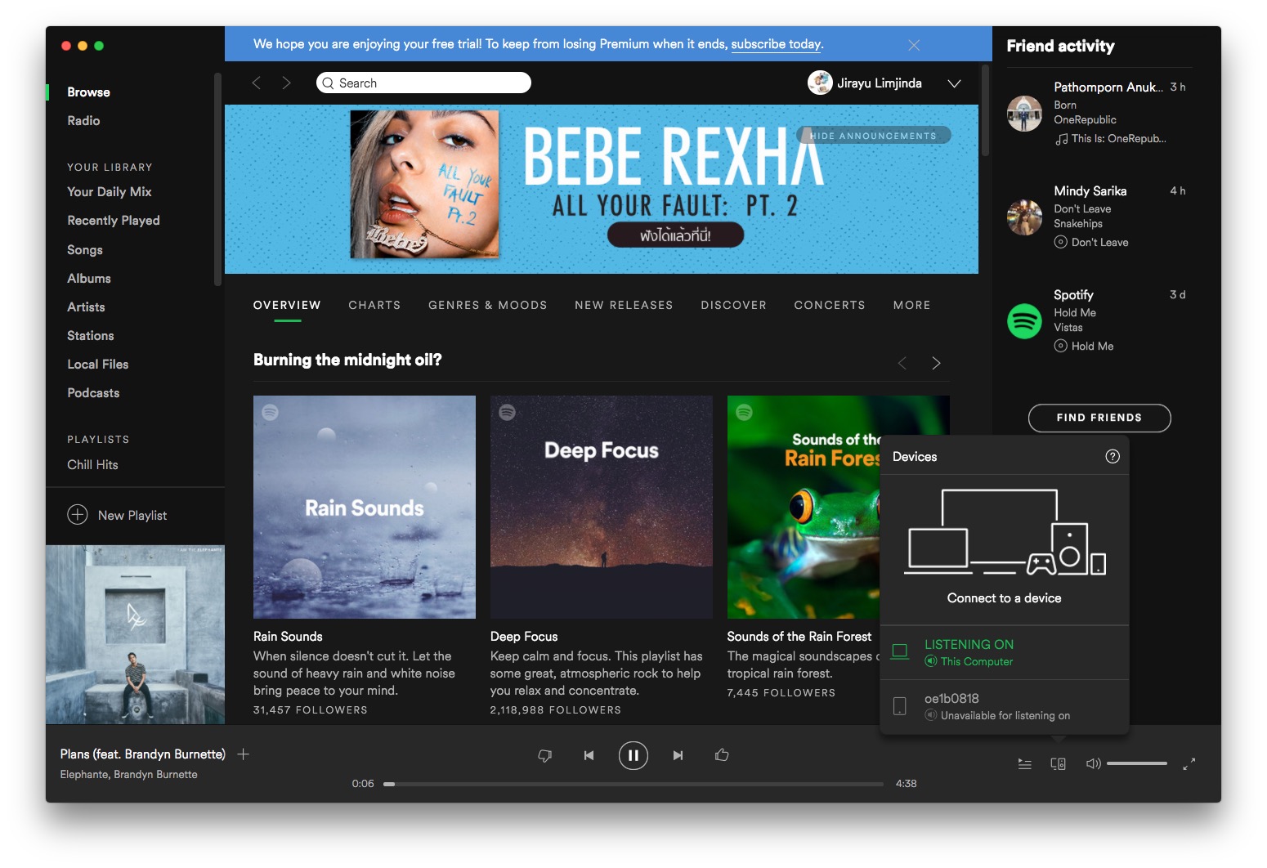Open Concerts tab
The width and height of the screenshot is (1267, 868).
point(830,305)
